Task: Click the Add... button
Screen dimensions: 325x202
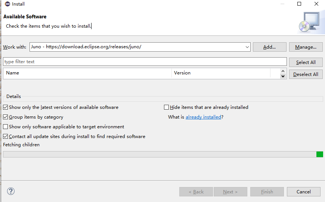Action: pyautogui.click(x=270, y=47)
